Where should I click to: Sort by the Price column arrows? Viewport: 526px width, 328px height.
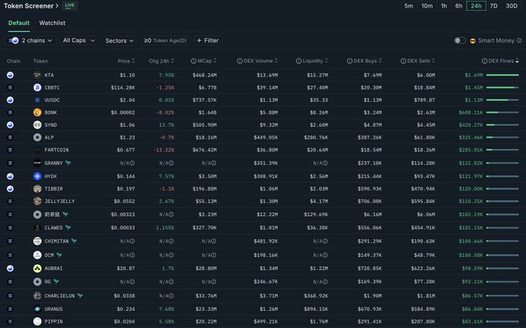point(133,61)
